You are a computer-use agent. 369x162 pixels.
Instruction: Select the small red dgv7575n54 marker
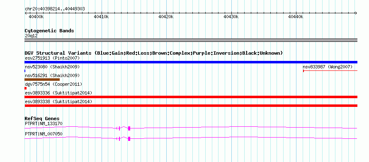click(25, 88)
